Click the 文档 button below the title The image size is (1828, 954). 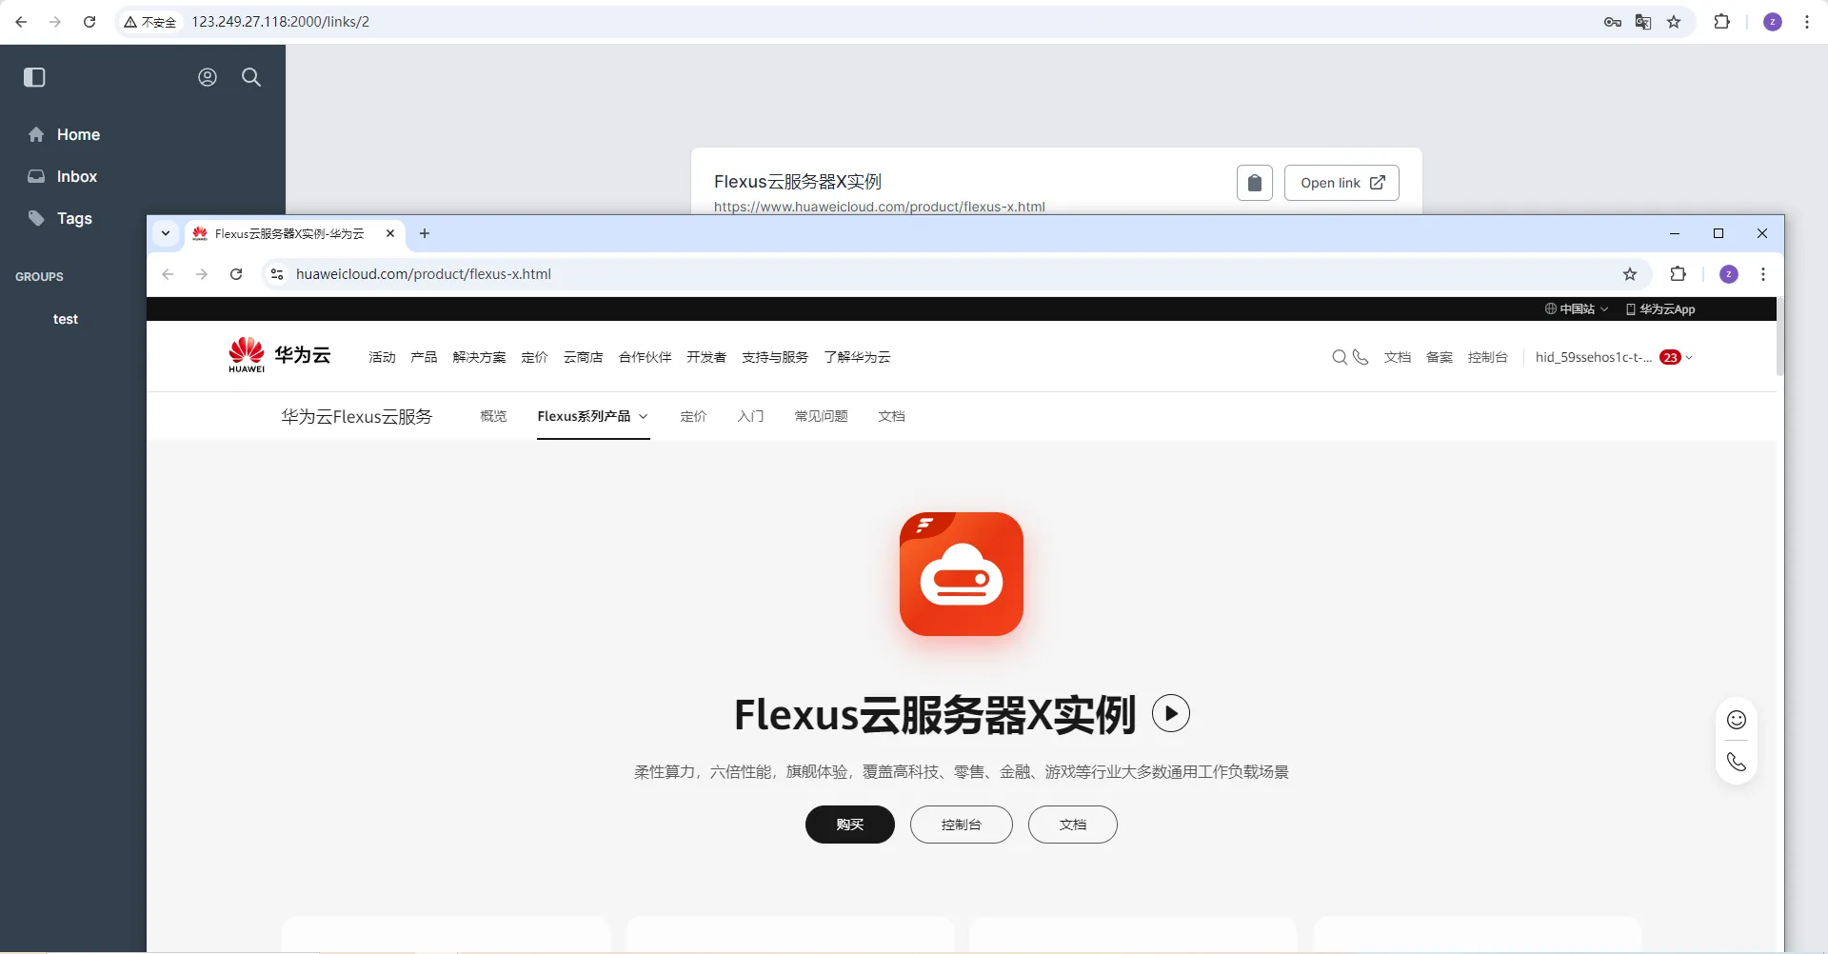[x=1073, y=825]
